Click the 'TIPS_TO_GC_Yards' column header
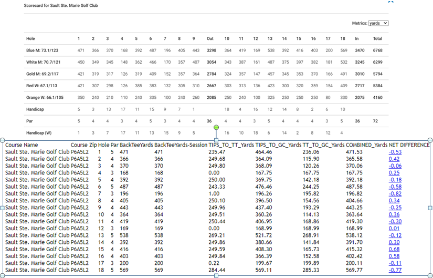 (278, 145)
